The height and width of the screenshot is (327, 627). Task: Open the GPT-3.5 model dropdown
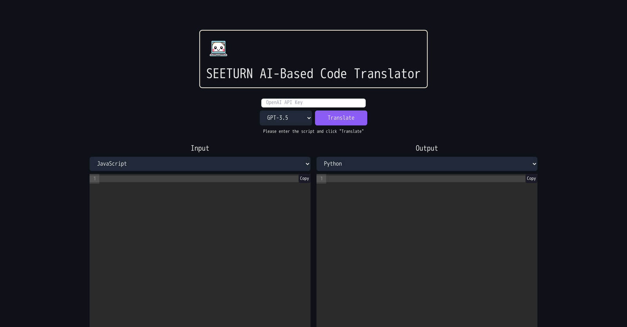coord(286,118)
